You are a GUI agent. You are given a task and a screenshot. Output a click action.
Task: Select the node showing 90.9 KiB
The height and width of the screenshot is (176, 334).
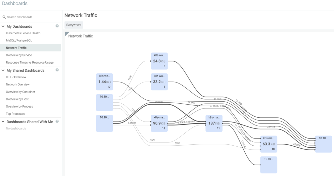tap(159, 123)
